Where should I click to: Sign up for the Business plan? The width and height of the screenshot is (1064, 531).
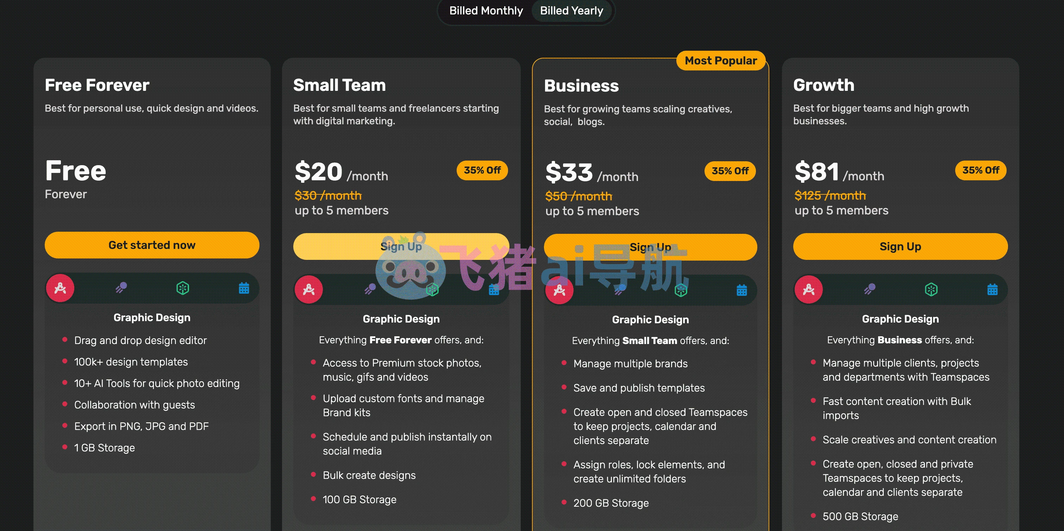click(651, 247)
